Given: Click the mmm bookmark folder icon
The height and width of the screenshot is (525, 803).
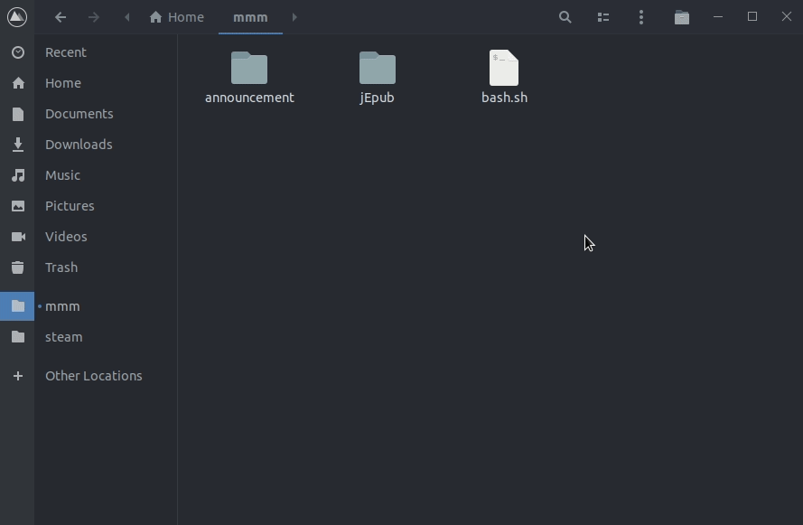Looking at the screenshot, I should [18, 305].
